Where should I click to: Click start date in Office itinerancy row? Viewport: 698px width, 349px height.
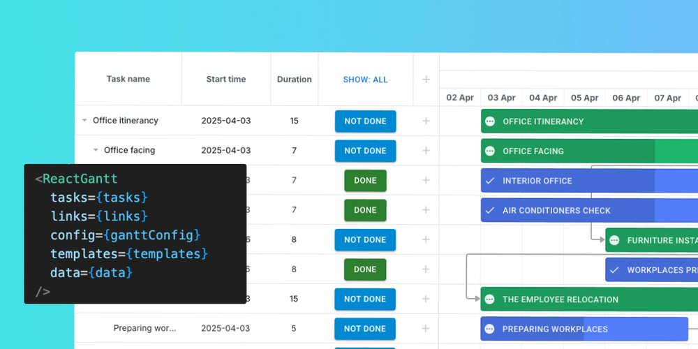click(x=225, y=121)
